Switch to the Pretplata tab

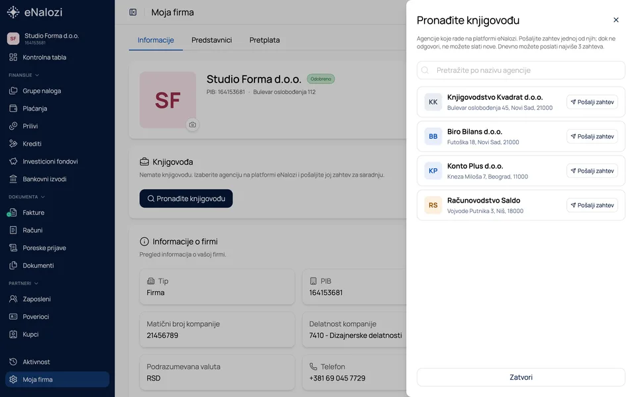264,40
